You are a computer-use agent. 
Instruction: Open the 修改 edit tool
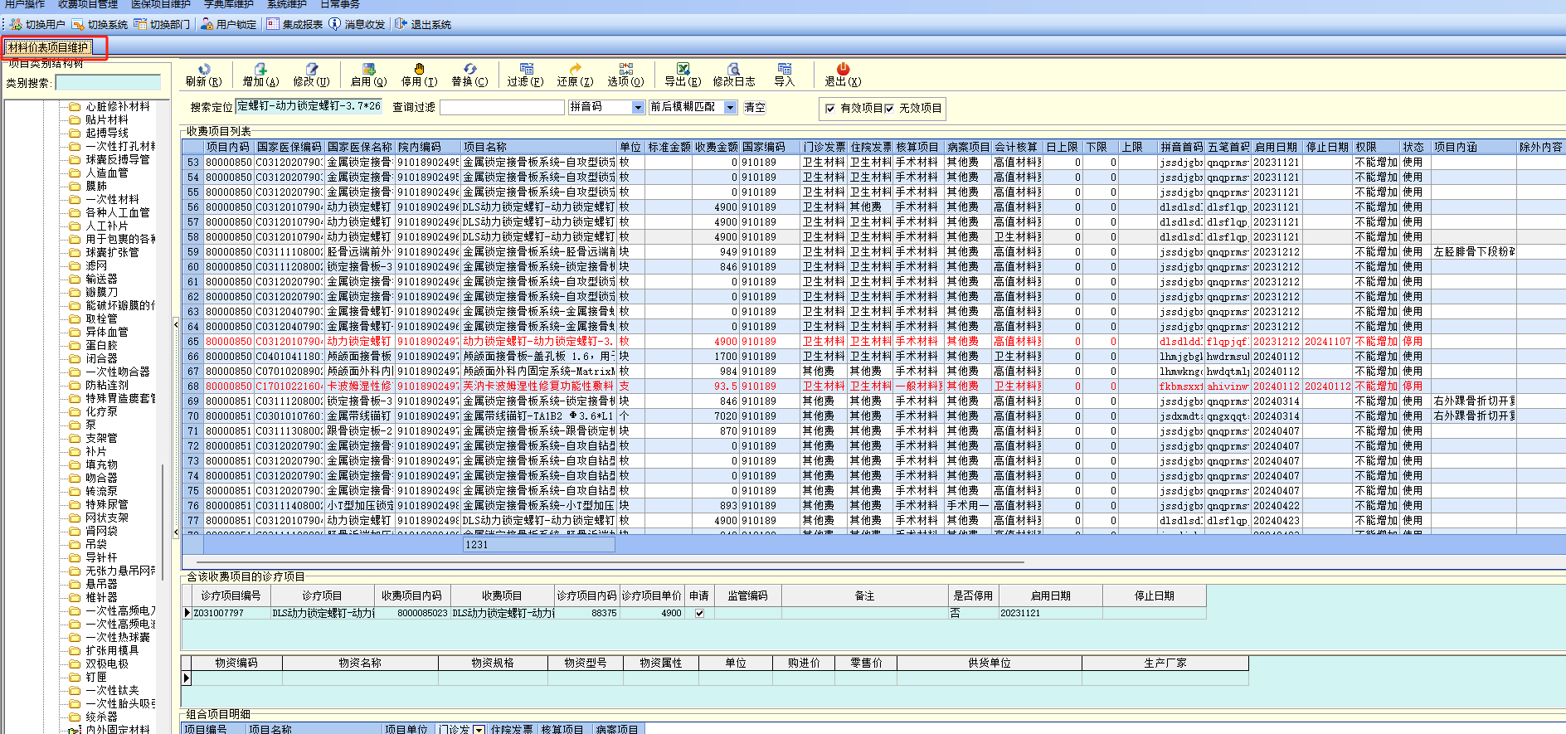click(x=311, y=70)
